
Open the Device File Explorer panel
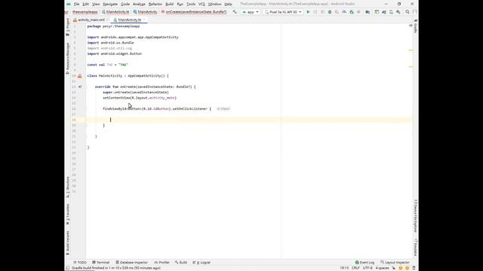(416, 216)
